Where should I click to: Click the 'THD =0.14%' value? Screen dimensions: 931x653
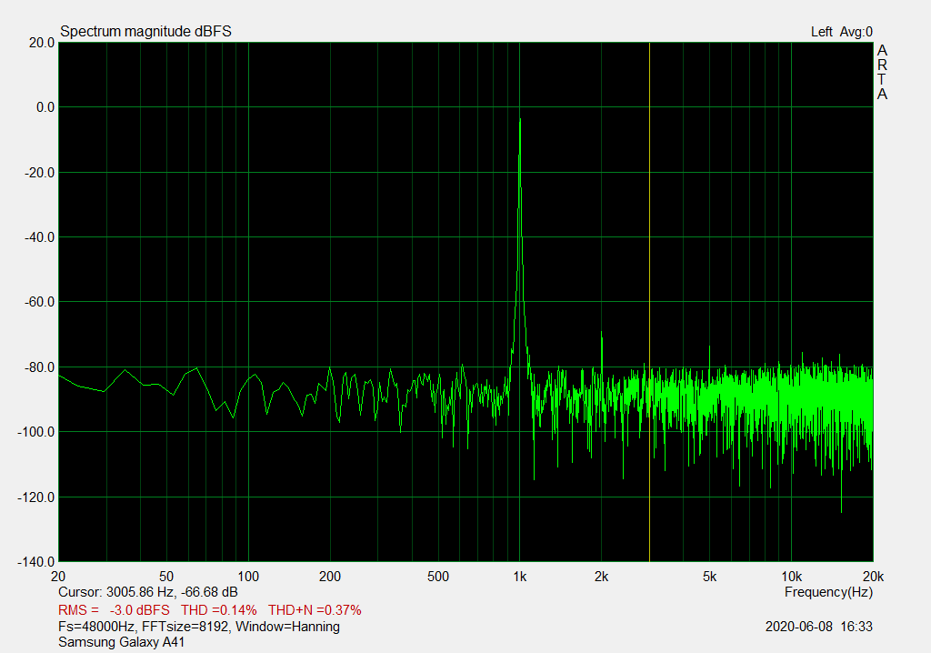[x=218, y=610]
